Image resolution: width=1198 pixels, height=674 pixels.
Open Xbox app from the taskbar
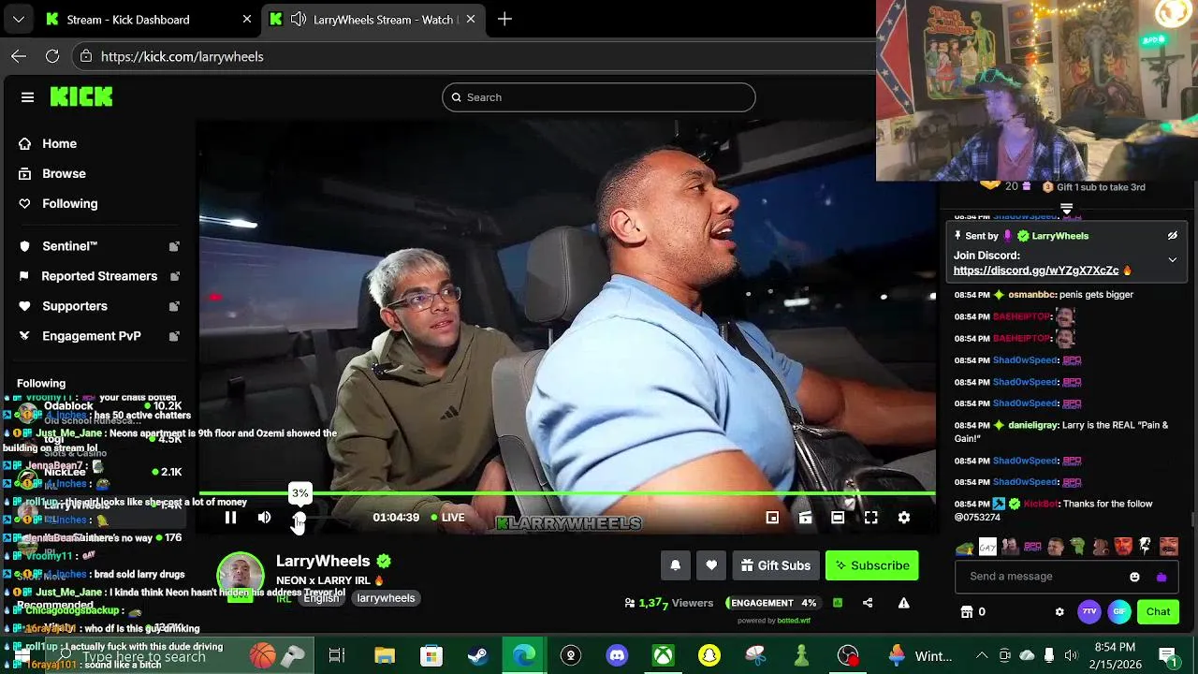(663, 655)
